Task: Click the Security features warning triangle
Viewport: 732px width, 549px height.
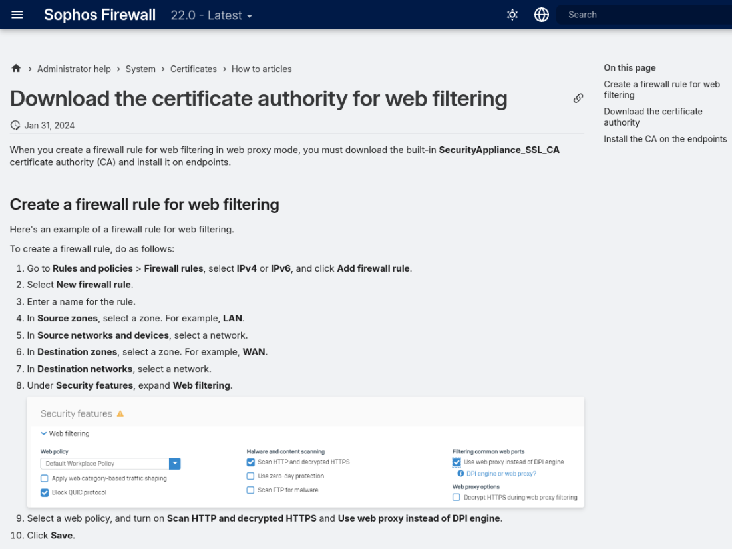Action: [120, 414]
